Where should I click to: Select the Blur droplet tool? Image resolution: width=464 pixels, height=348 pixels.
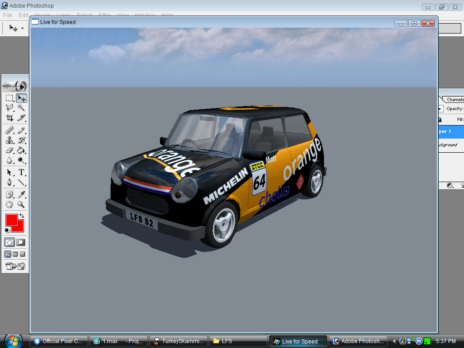10,160
